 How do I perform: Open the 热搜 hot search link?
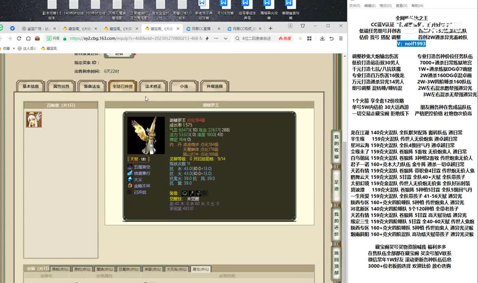tap(285, 38)
